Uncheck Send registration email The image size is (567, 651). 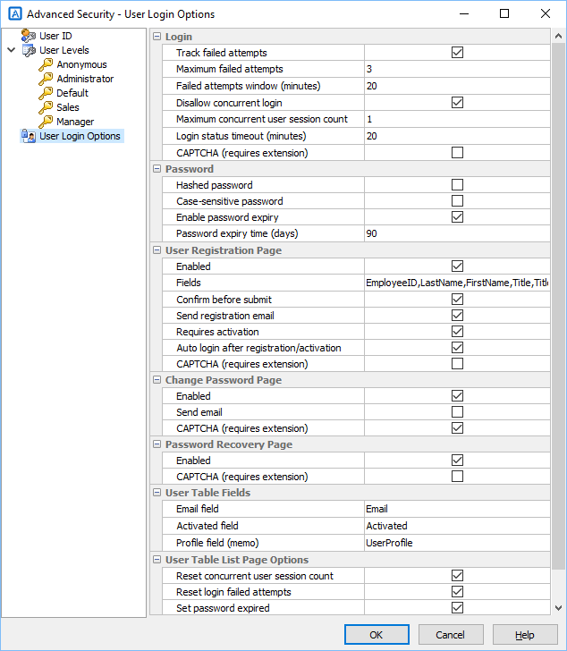(457, 316)
